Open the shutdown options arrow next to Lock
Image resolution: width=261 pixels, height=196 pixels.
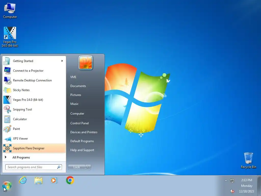tap(88, 167)
